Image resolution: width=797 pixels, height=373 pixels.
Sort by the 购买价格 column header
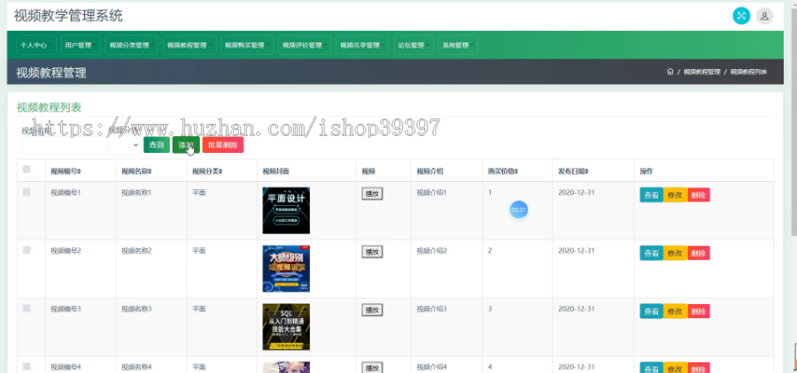click(503, 171)
